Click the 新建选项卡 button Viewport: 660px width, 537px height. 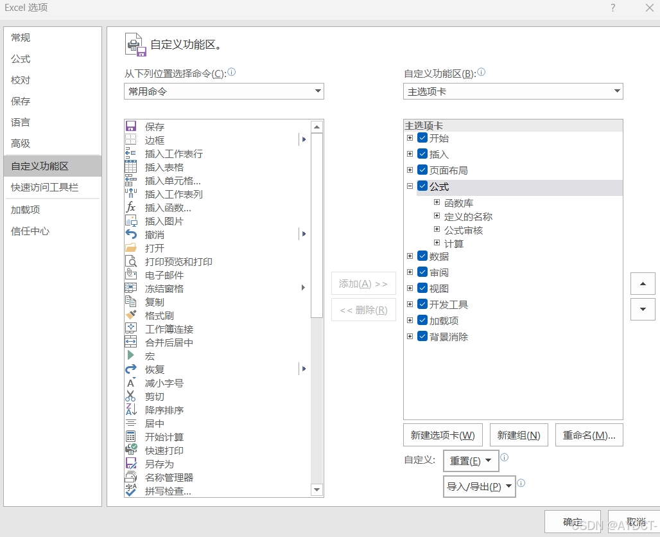(443, 435)
